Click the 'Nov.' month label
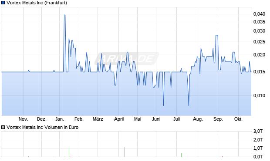Viewport: 270px width, 161px height. pos(24,119)
